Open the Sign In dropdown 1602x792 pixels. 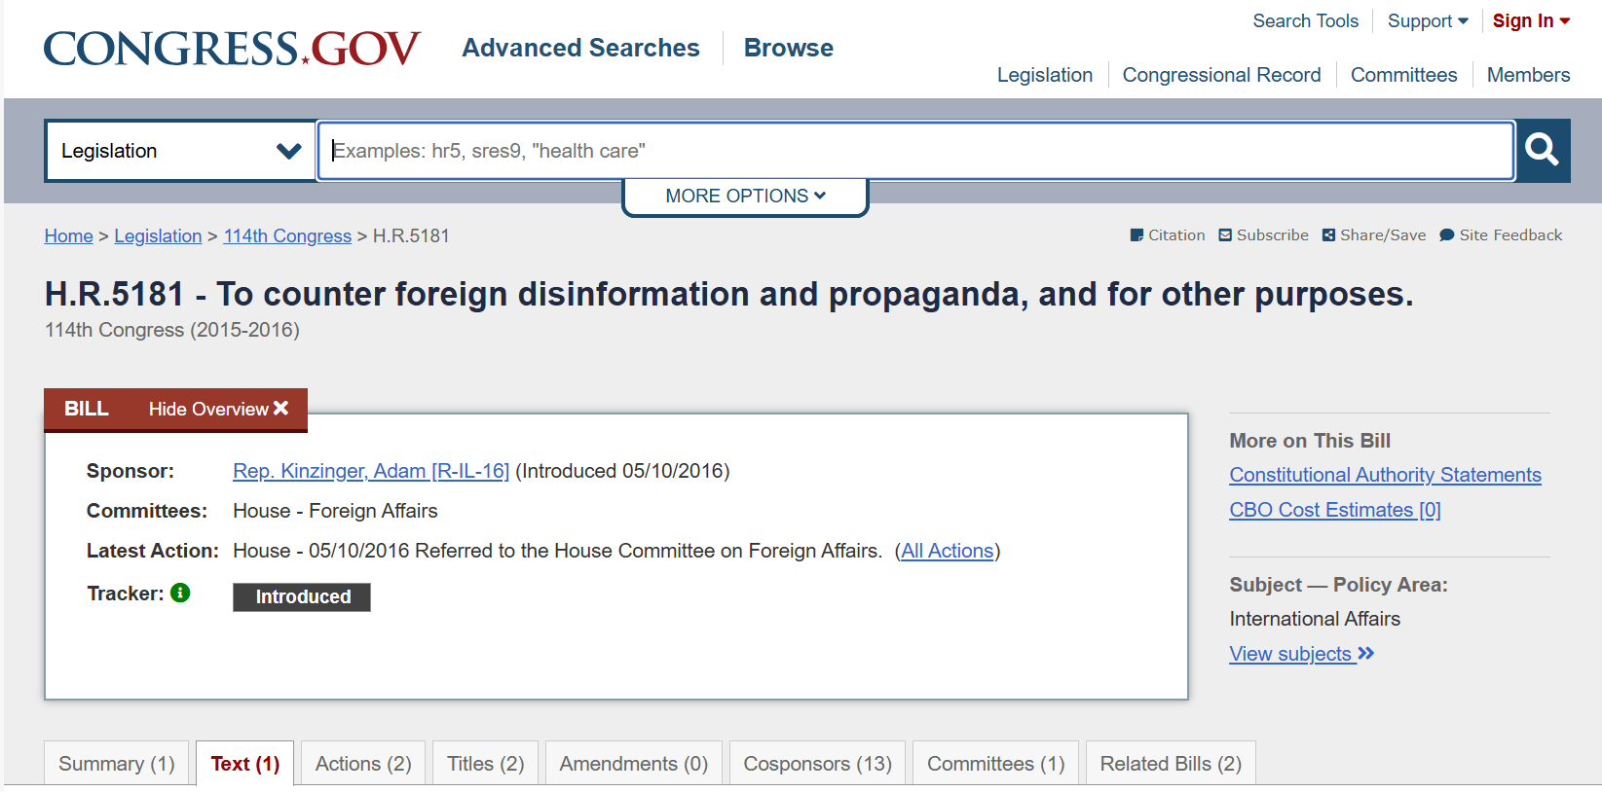[x=1531, y=21]
